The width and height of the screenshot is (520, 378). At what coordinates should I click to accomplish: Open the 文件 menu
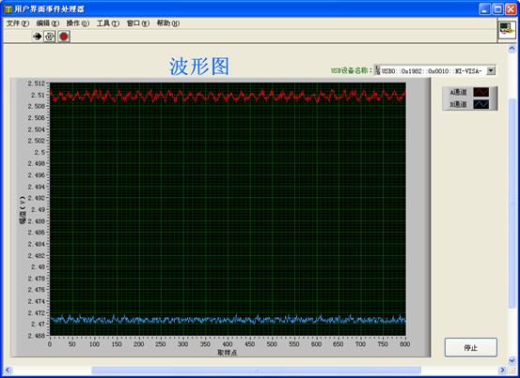click(18, 23)
